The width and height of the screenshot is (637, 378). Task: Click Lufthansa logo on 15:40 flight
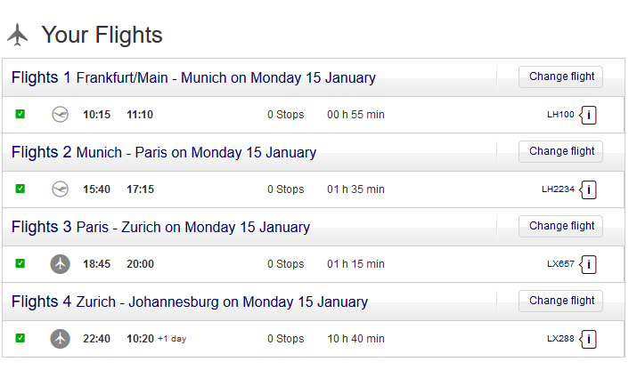click(61, 189)
